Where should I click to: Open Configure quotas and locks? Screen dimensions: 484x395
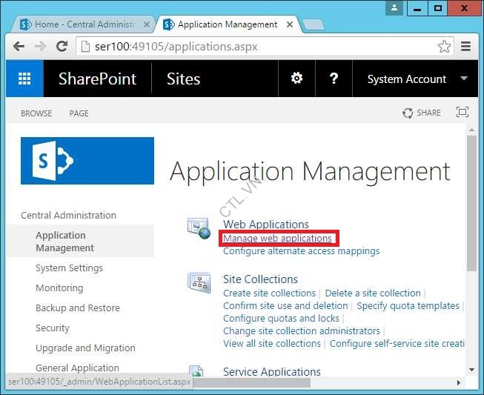point(281,318)
